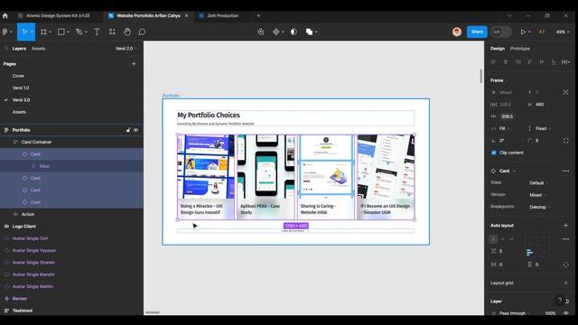Uncheck the Clip content checkbox
Screen dimensions: 578x325
click(494, 153)
